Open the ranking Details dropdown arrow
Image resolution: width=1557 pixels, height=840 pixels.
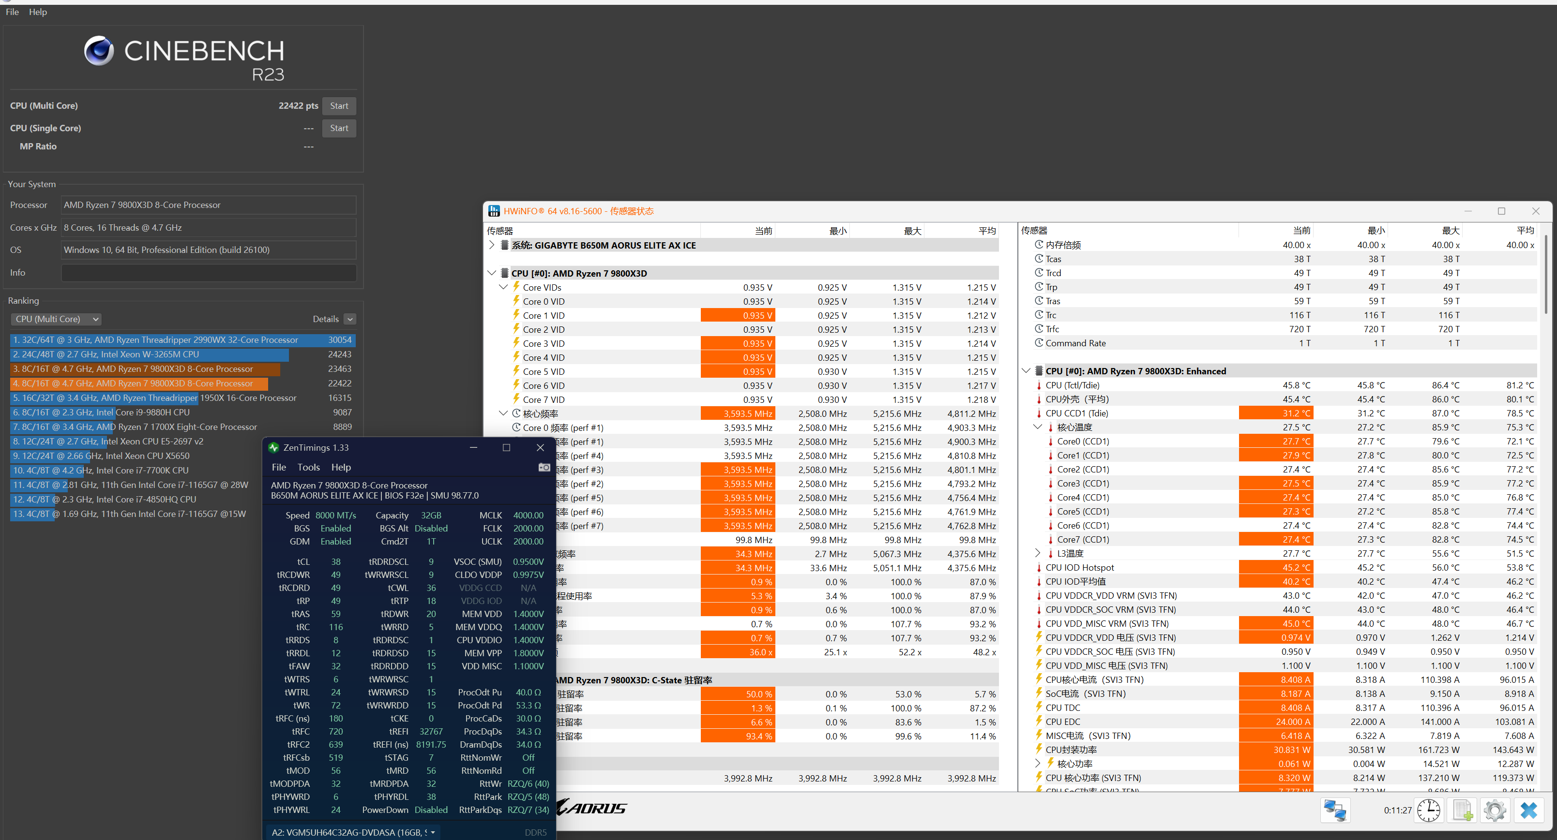pyautogui.click(x=350, y=319)
